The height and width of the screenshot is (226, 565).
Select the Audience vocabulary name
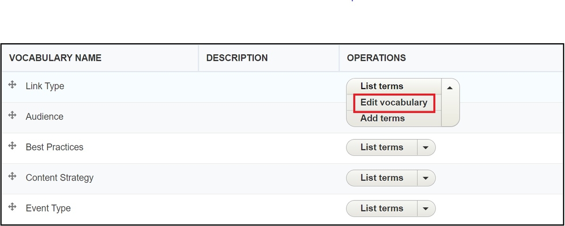[x=45, y=117]
